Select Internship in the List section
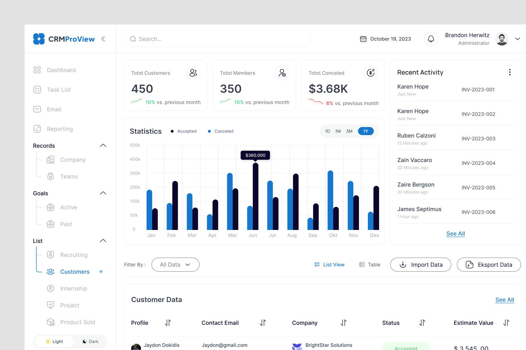 coord(67,288)
